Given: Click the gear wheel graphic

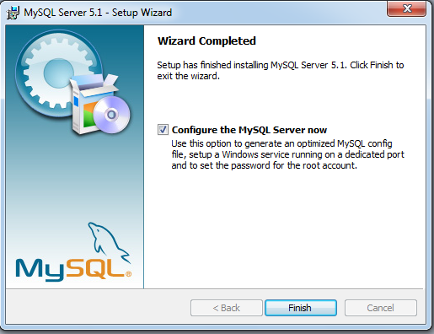Looking at the screenshot, I should tap(57, 73).
